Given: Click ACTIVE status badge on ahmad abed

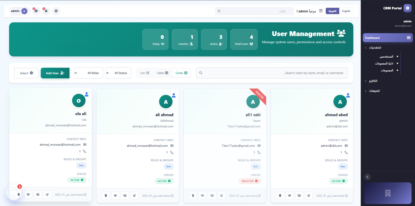Looking at the screenshot, I should click(338, 181).
